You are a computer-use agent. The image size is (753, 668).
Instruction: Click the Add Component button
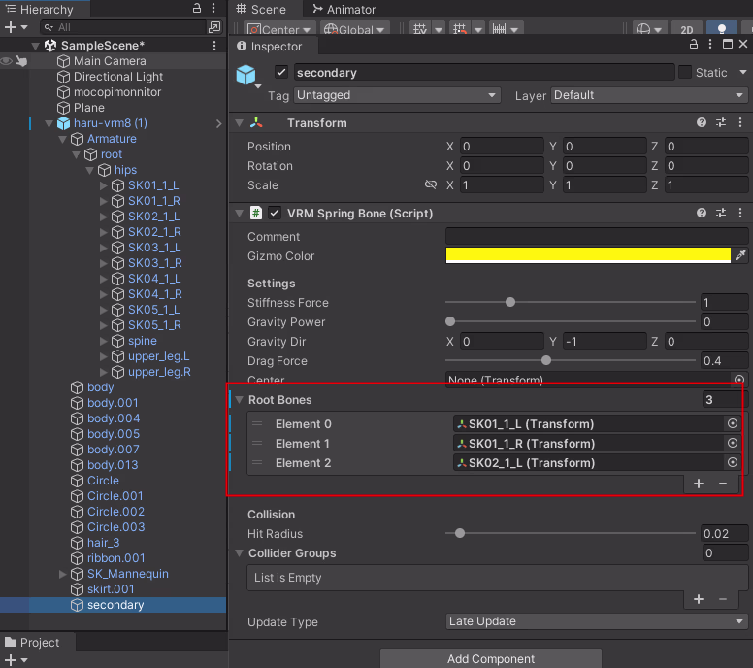click(x=490, y=658)
